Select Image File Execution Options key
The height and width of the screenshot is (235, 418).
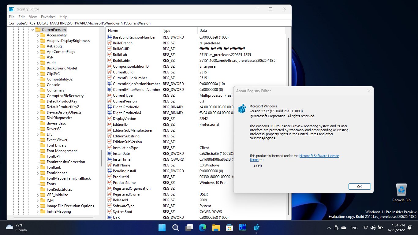(70, 206)
